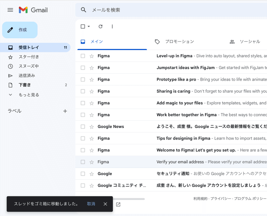Open the Verify your email address message
This screenshot has height=216, width=267.
click(171, 162)
